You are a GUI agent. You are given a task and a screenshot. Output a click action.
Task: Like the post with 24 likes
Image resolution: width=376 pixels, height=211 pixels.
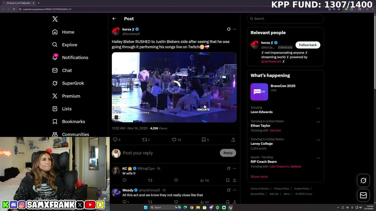point(174,140)
